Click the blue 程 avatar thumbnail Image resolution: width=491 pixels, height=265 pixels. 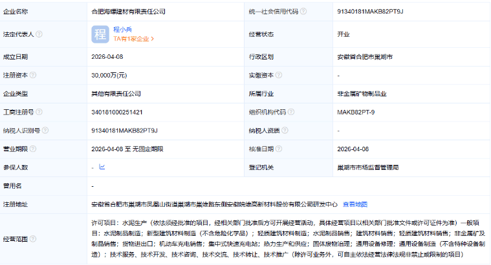tap(100, 34)
